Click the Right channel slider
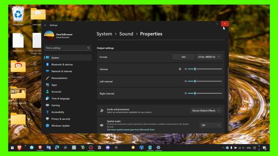Viewport: 278px width, 156px height. coord(205,94)
